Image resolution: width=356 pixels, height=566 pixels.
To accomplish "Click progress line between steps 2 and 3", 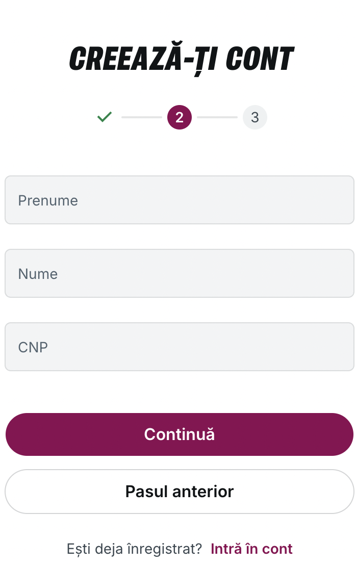I will tap(217, 117).
